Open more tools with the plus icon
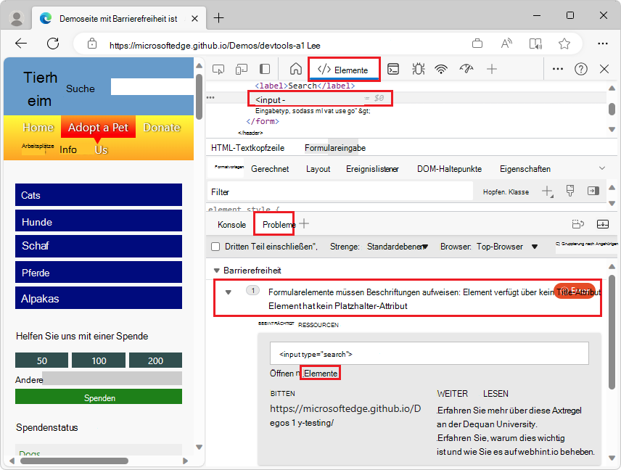The height and width of the screenshot is (470, 621). tap(492, 69)
